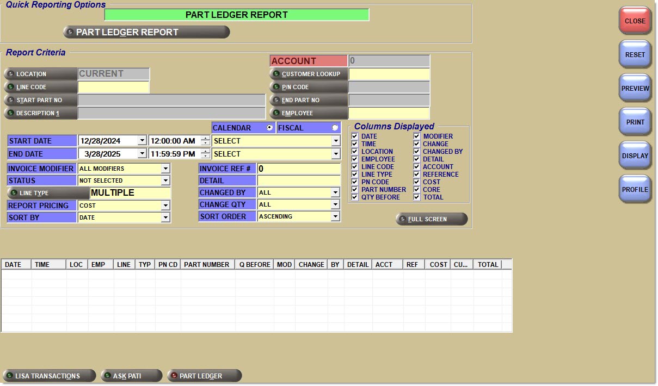
Task: Open LISA Transactions at the bottom
Action: click(49, 376)
